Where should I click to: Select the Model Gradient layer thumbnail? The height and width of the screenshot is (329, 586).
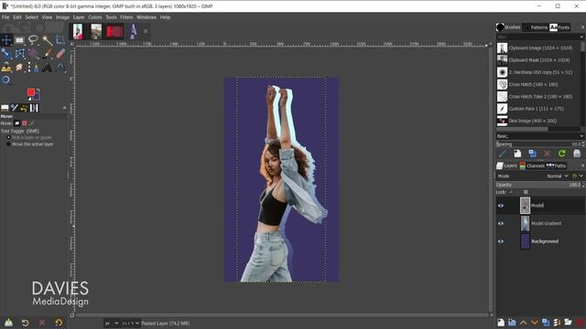(x=525, y=223)
